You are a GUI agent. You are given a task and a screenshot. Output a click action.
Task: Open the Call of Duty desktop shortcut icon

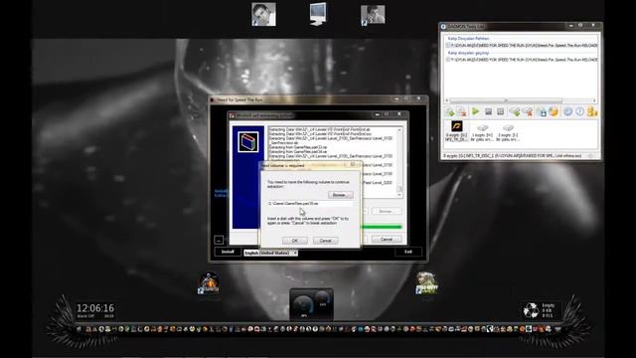coord(427,283)
